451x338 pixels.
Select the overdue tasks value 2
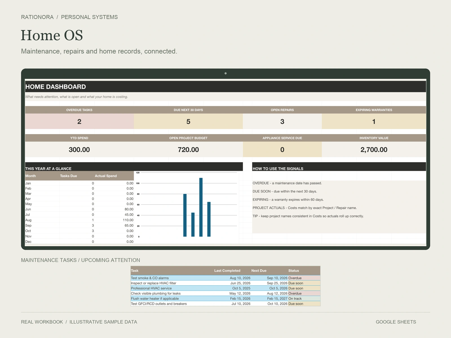coord(79,121)
